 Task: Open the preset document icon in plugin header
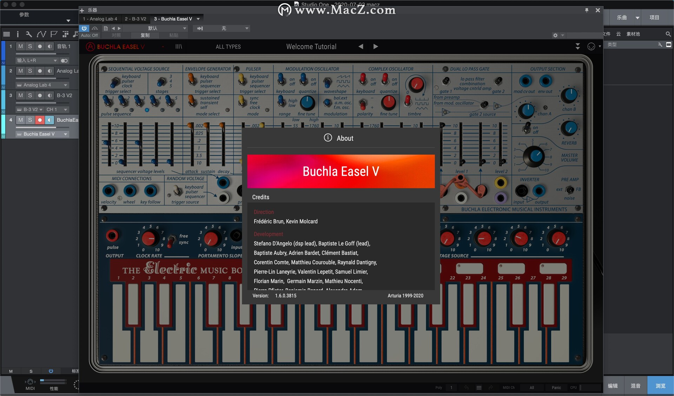[106, 28]
